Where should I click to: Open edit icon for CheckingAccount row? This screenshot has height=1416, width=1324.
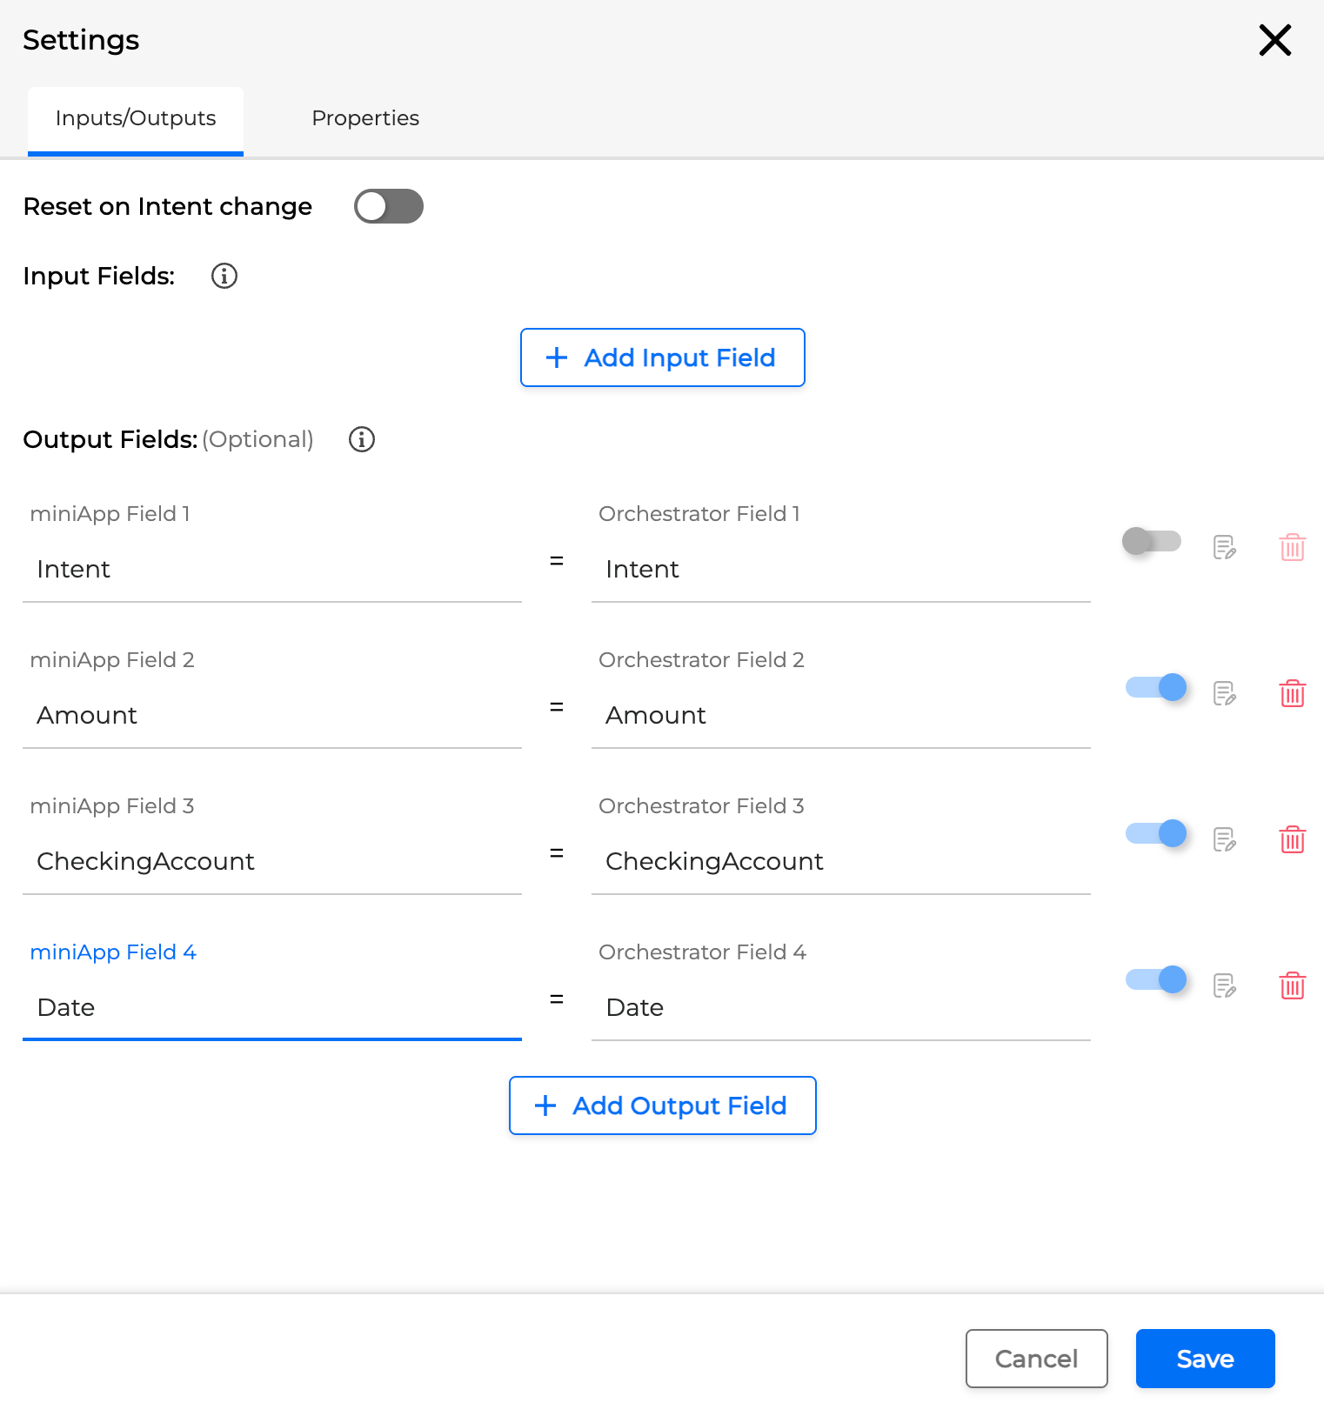tap(1225, 839)
